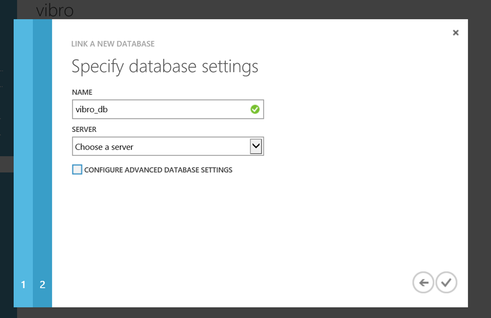Click the 'Configure Advanced Database Settings' label
Screen dimensions: 491x318
158,170
